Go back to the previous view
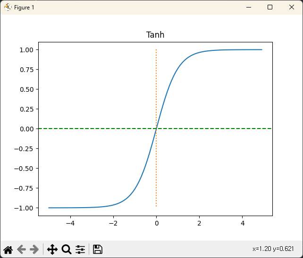 [x=21, y=250]
